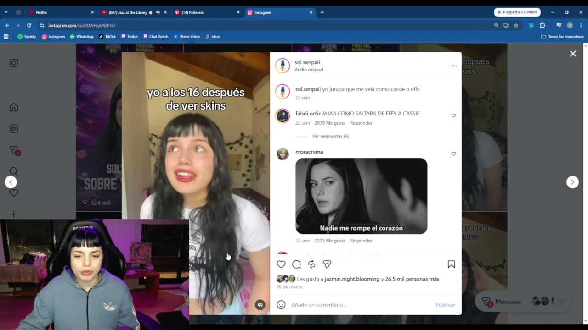Click the Publicar button
The height and width of the screenshot is (330, 588).
[445, 305]
